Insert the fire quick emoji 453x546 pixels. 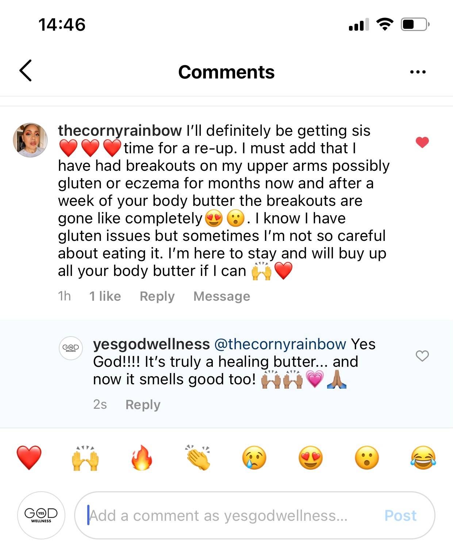pos(142,458)
